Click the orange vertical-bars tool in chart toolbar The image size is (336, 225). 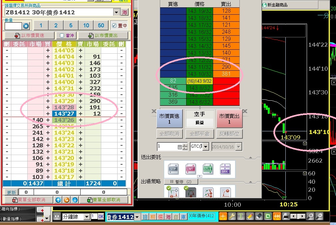pyautogui.click(x=277, y=216)
